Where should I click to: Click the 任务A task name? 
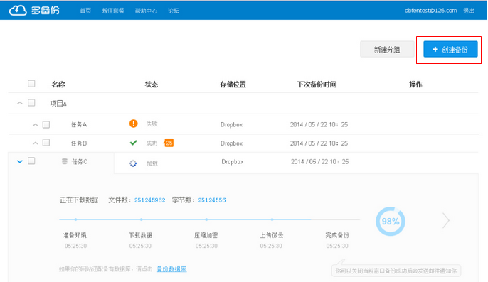coord(79,125)
